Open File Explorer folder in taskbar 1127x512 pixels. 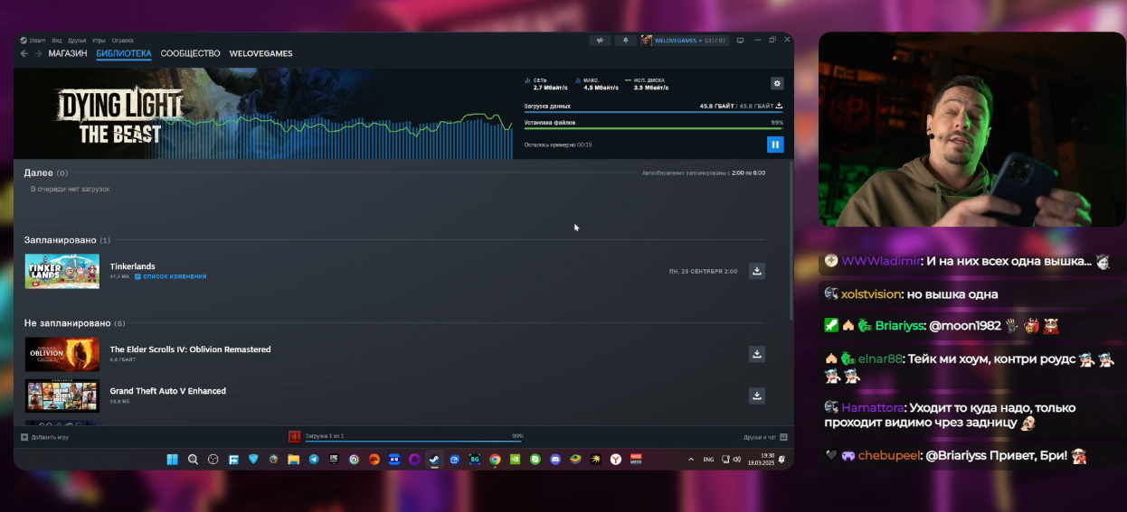pos(293,460)
